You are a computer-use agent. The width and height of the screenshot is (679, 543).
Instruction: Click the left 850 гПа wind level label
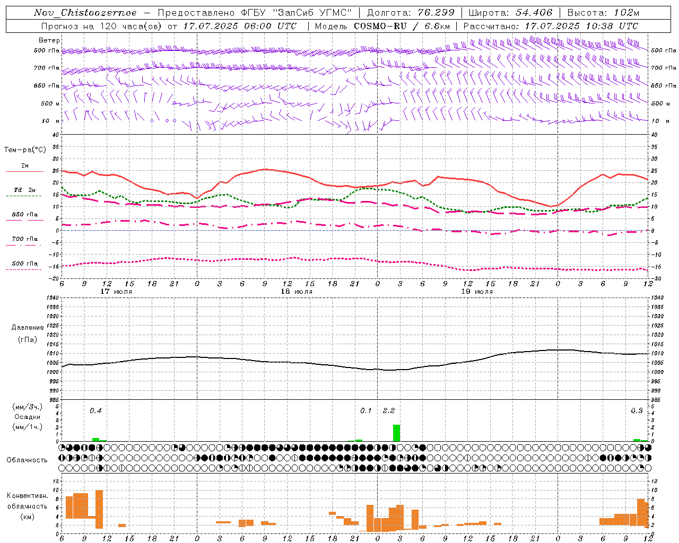pos(47,85)
